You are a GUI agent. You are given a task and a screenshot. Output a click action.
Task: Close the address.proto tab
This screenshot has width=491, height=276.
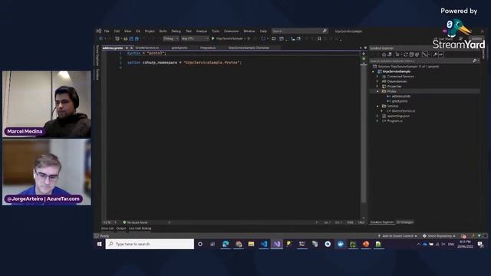pos(131,48)
